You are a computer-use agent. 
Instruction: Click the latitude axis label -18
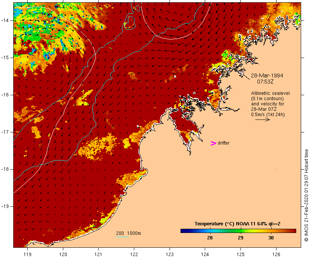click(x=5, y=169)
